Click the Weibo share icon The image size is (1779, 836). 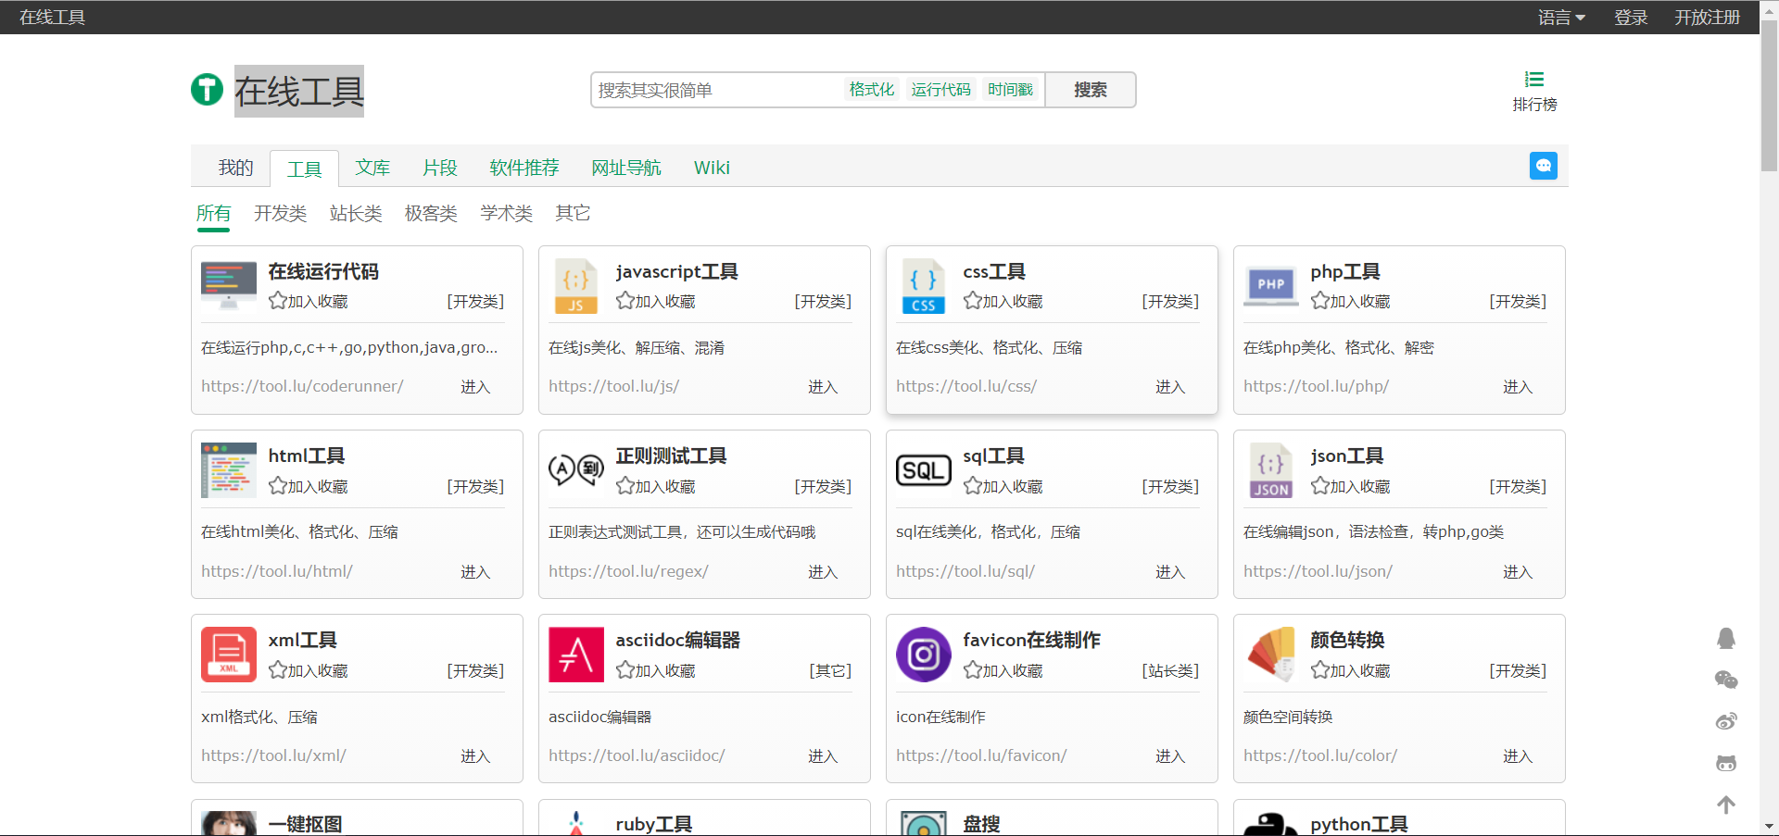point(1726,721)
